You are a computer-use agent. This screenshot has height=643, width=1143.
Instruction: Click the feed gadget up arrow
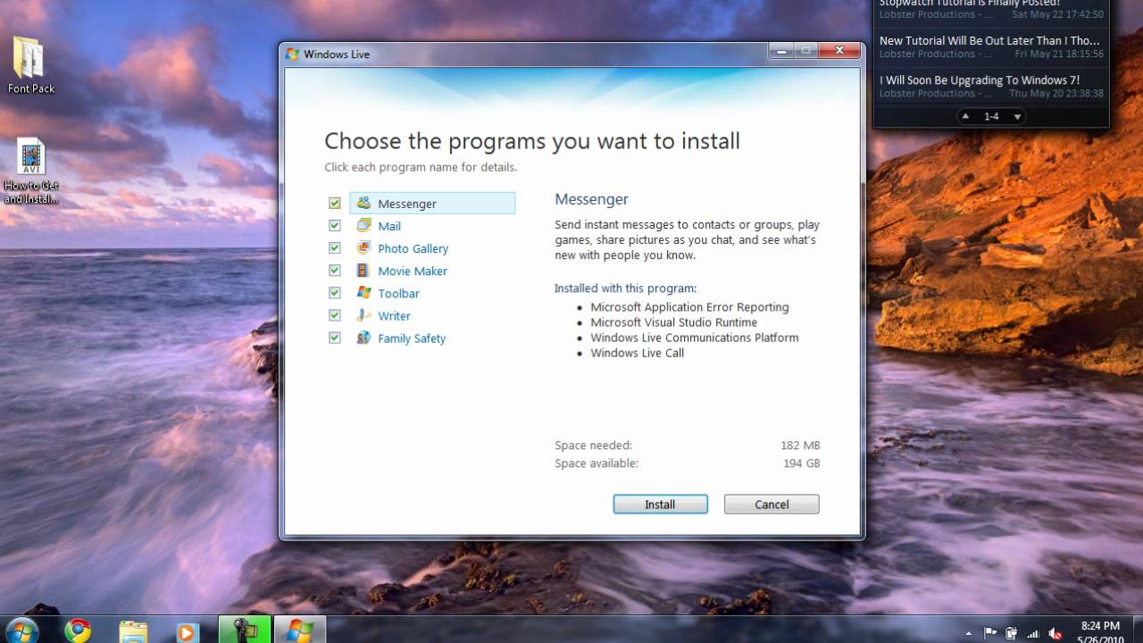[x=965, y=116]
